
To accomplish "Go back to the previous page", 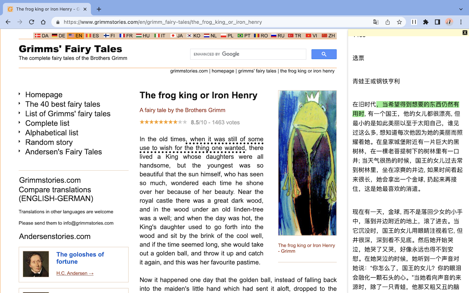I will coord(8,22).
